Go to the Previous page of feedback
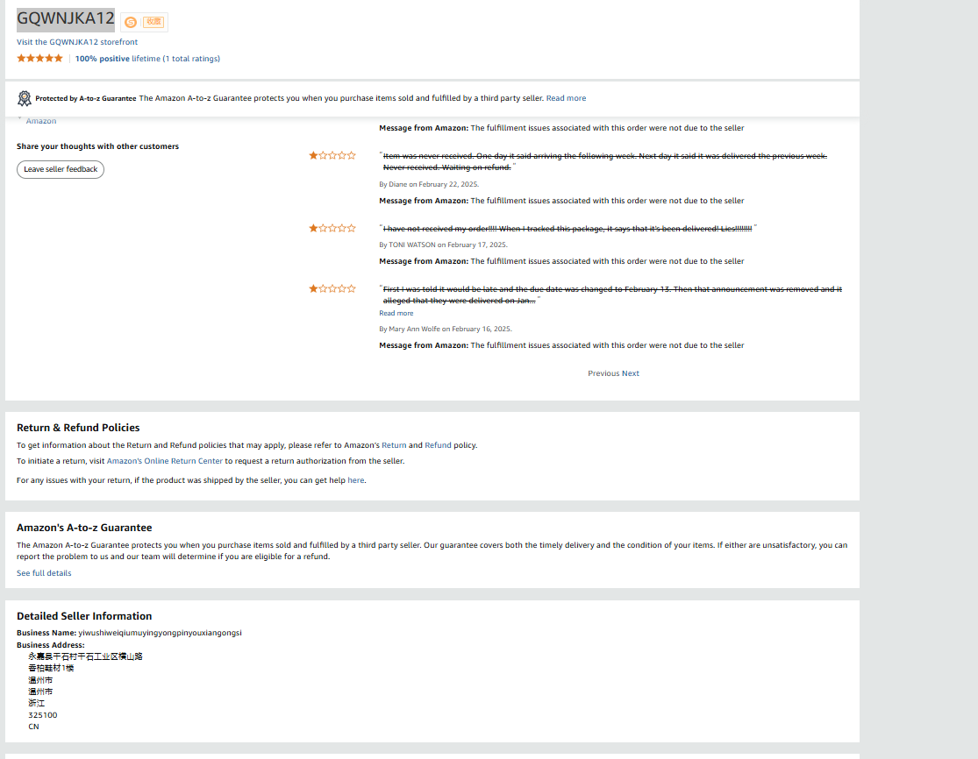 click(x=603, y=373)
